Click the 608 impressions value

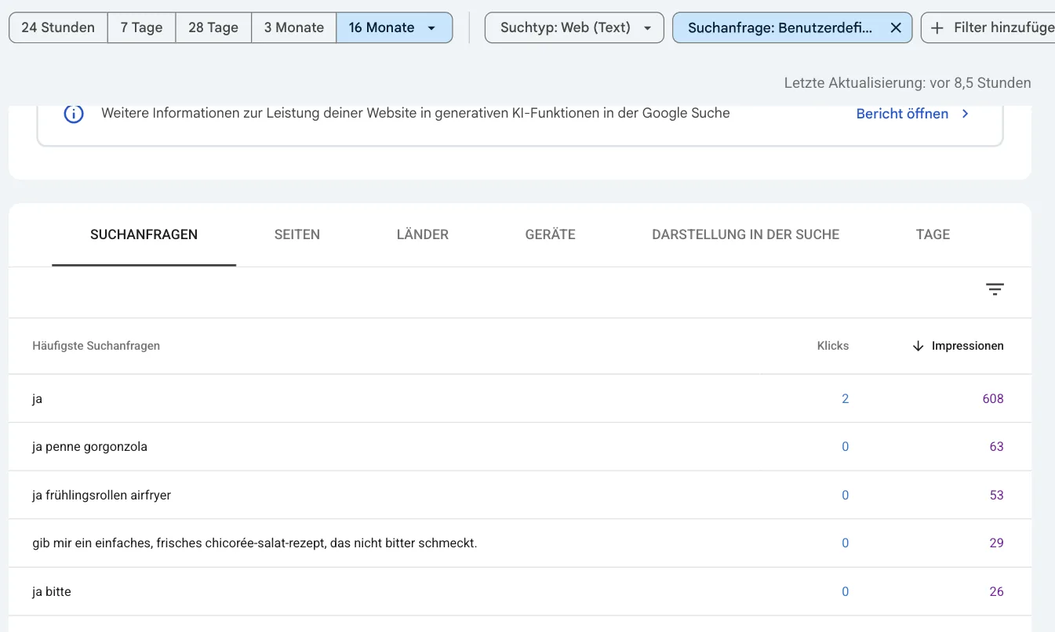[x=993, y=398]
